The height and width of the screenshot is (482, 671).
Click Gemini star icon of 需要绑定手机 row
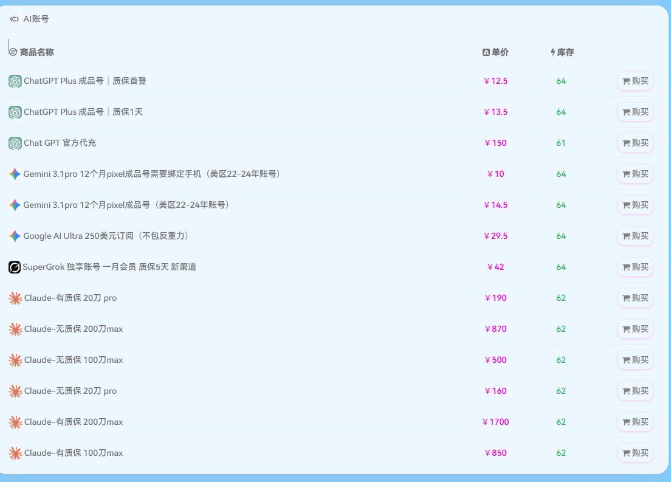pyautogui.click(x=15, y=174)
